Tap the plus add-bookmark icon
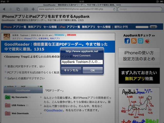This screenshot has height=123, width=164. [33, 9]
